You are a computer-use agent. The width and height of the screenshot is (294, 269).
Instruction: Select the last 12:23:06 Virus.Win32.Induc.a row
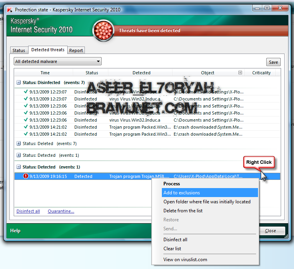147,120
